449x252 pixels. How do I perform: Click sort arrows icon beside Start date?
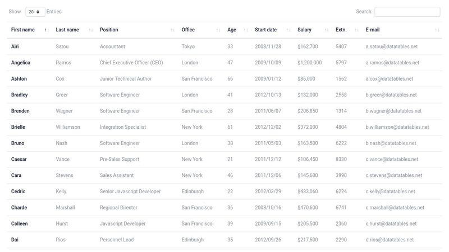[288, 30]
